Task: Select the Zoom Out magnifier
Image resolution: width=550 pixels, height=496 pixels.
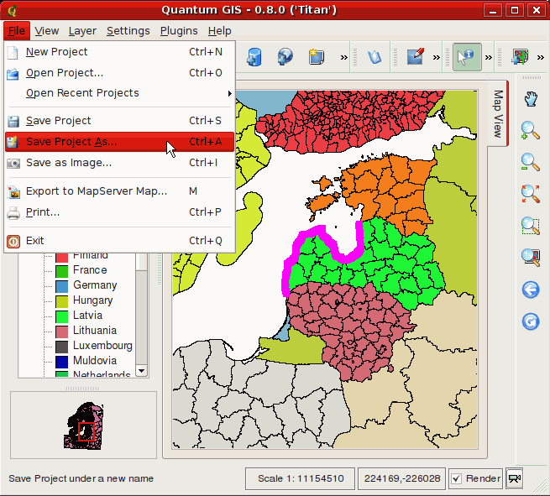Action: click(x=530, y=162)
